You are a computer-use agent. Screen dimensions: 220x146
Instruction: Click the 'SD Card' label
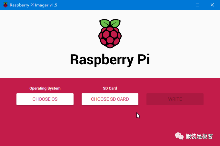click(110, 88)
